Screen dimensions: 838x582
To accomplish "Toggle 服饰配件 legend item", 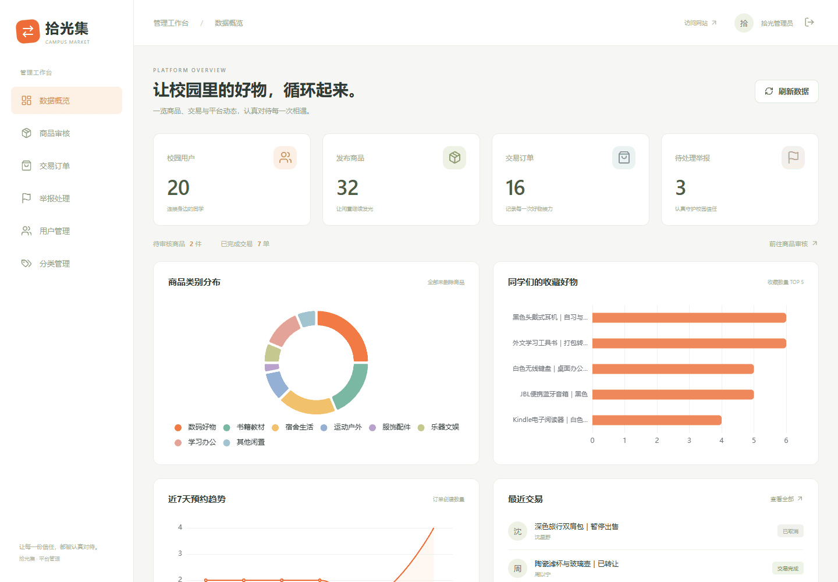I will (389, 427).
